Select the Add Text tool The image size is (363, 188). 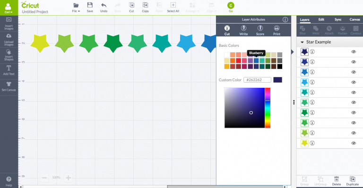(x=9, y=70)
